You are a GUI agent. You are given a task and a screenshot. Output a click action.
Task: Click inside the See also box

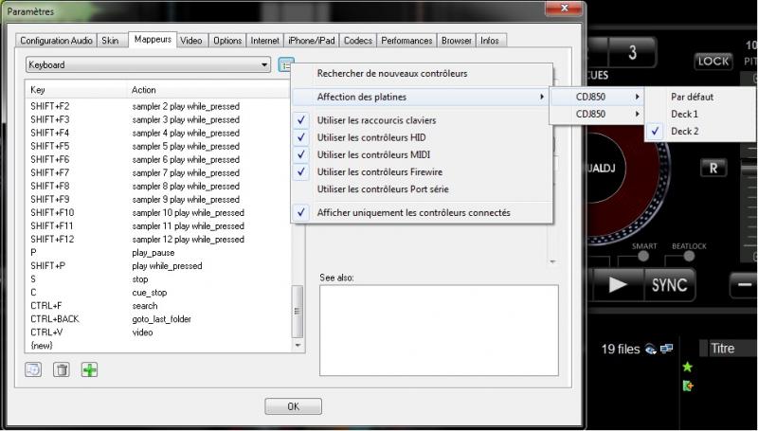[x=439, y=331]
